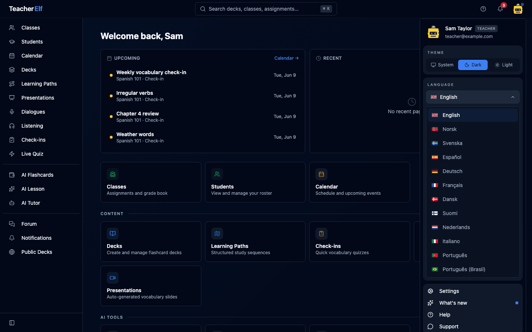Choose Norsk language option
Viewport: 532px width, 332px height.
point(473,129)
